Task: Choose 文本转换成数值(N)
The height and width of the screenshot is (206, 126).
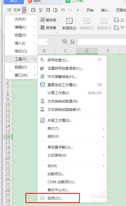Action: coord(72,101)
